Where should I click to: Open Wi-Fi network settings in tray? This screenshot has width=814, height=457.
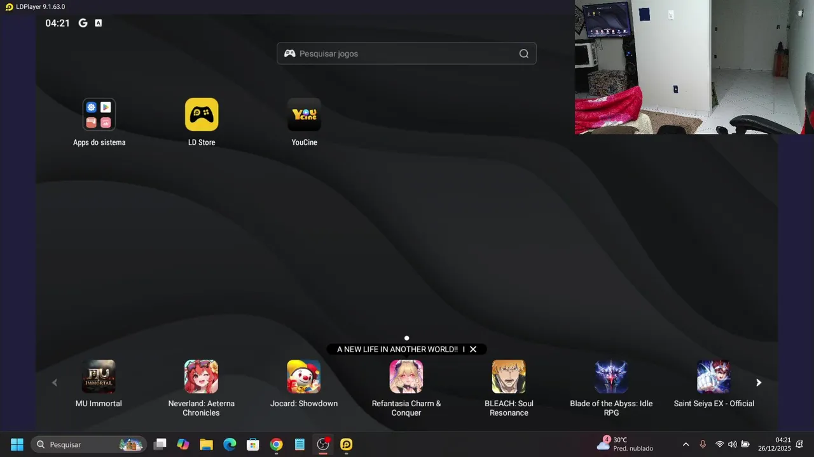720,444
